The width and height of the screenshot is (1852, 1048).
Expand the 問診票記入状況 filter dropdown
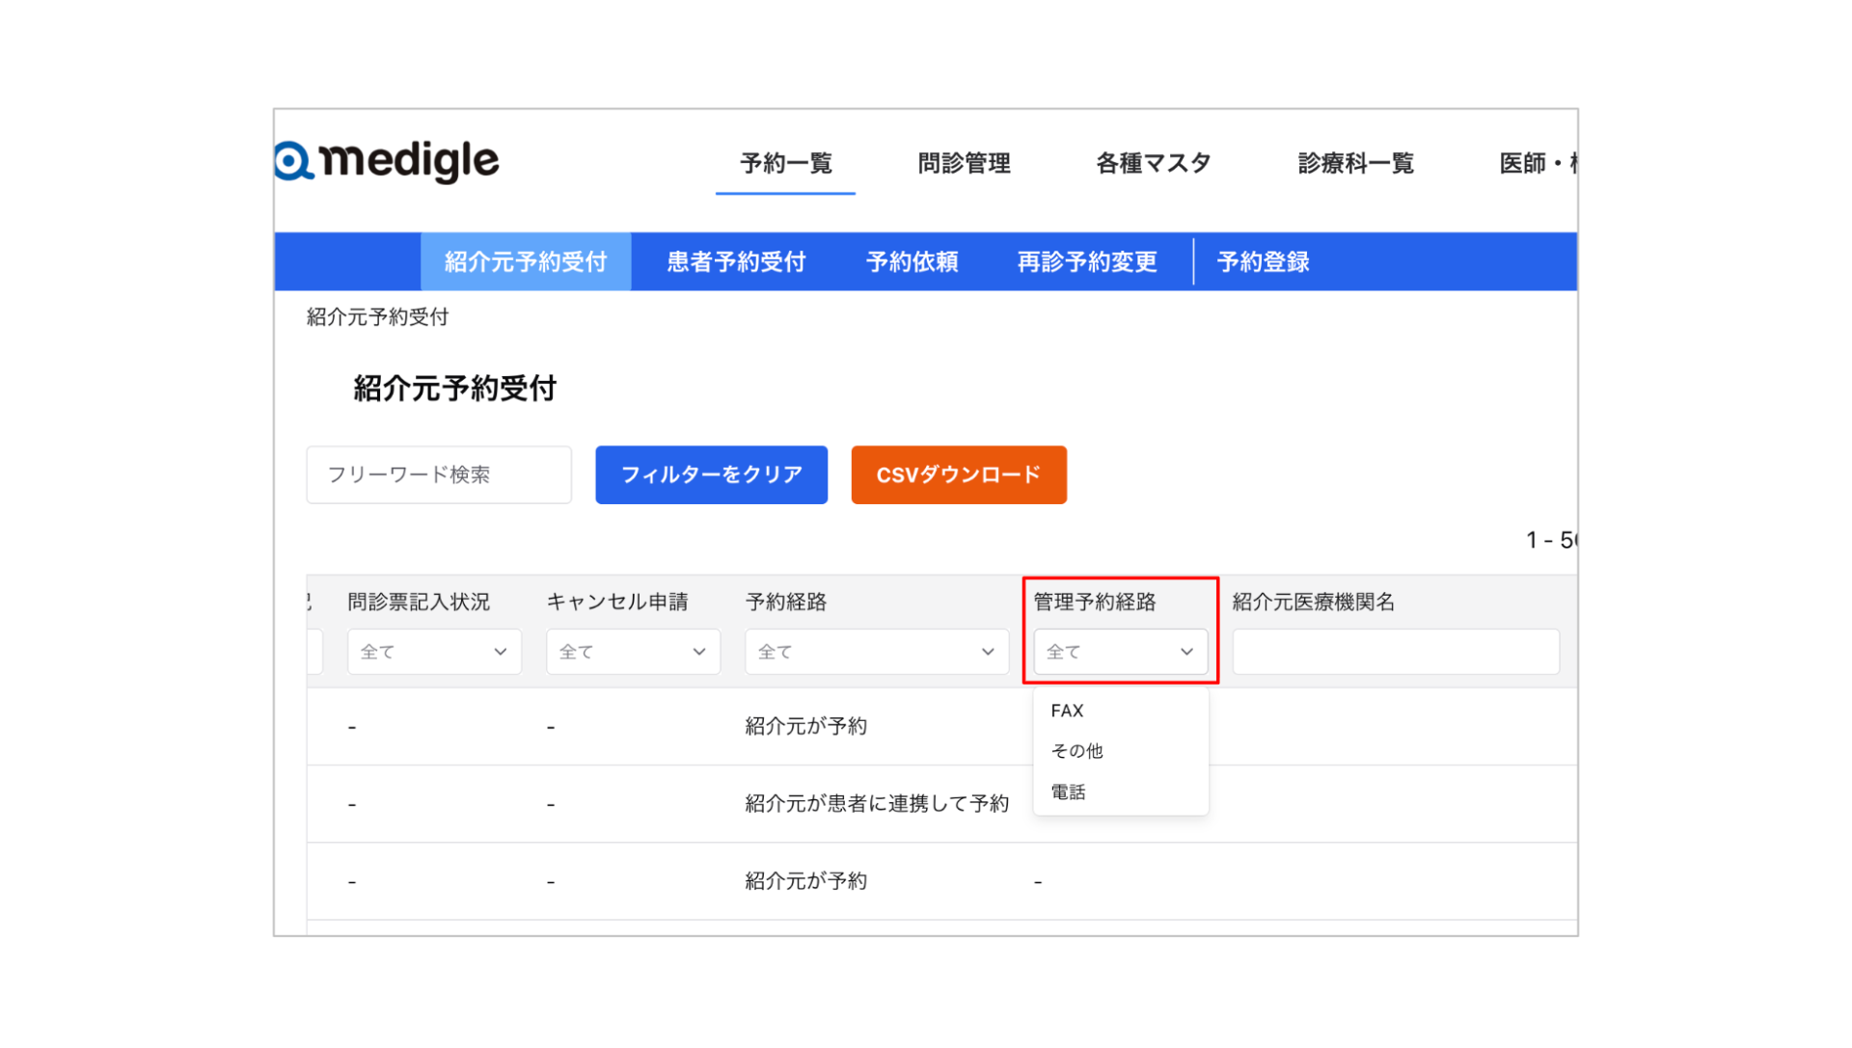pyautogui.click(x=434, y=652)
